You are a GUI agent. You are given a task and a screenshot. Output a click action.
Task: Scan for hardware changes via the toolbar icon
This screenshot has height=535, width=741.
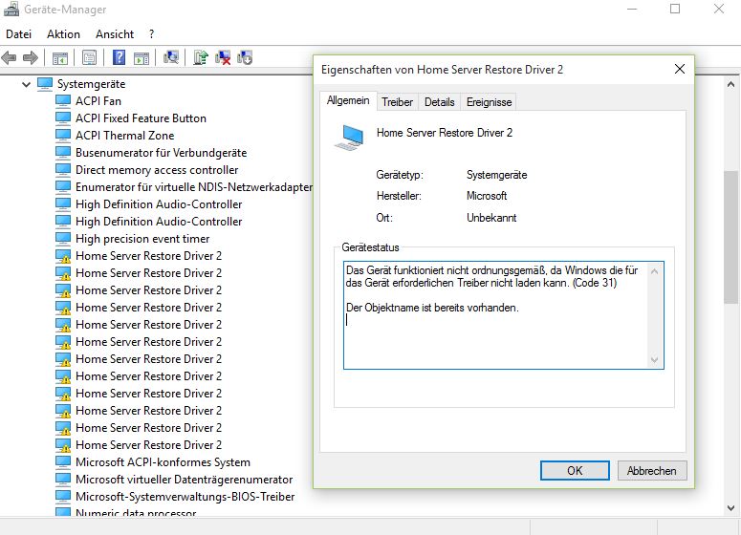pyautogui.click(x=171, y=57)
